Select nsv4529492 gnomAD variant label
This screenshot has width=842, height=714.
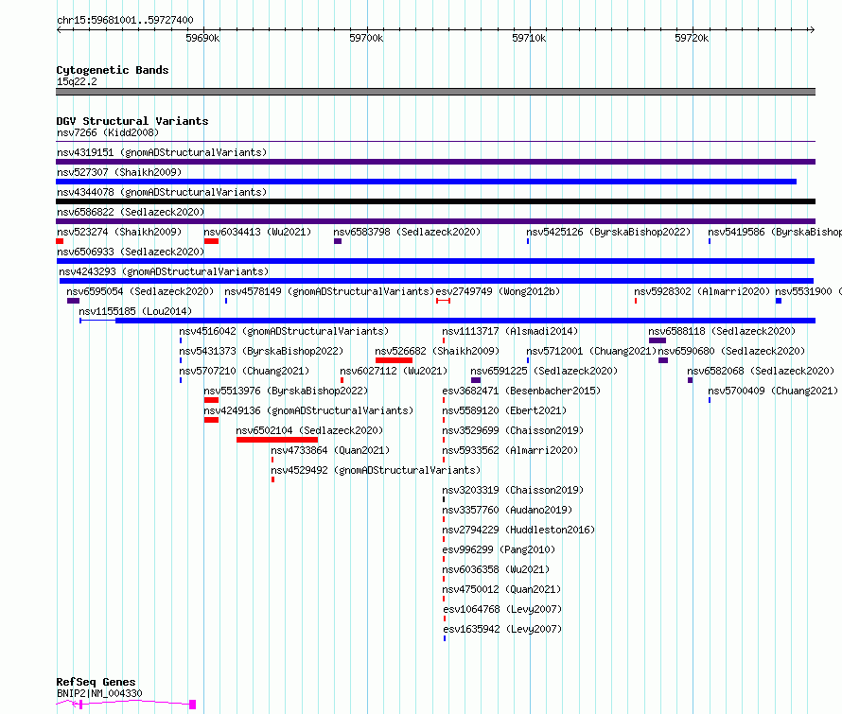(376, 470)
